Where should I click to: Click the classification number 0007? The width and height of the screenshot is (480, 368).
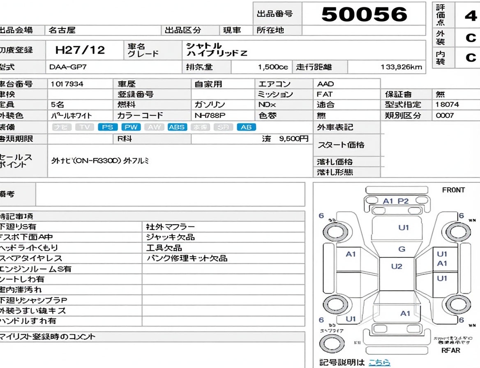[x=445, y=116]
